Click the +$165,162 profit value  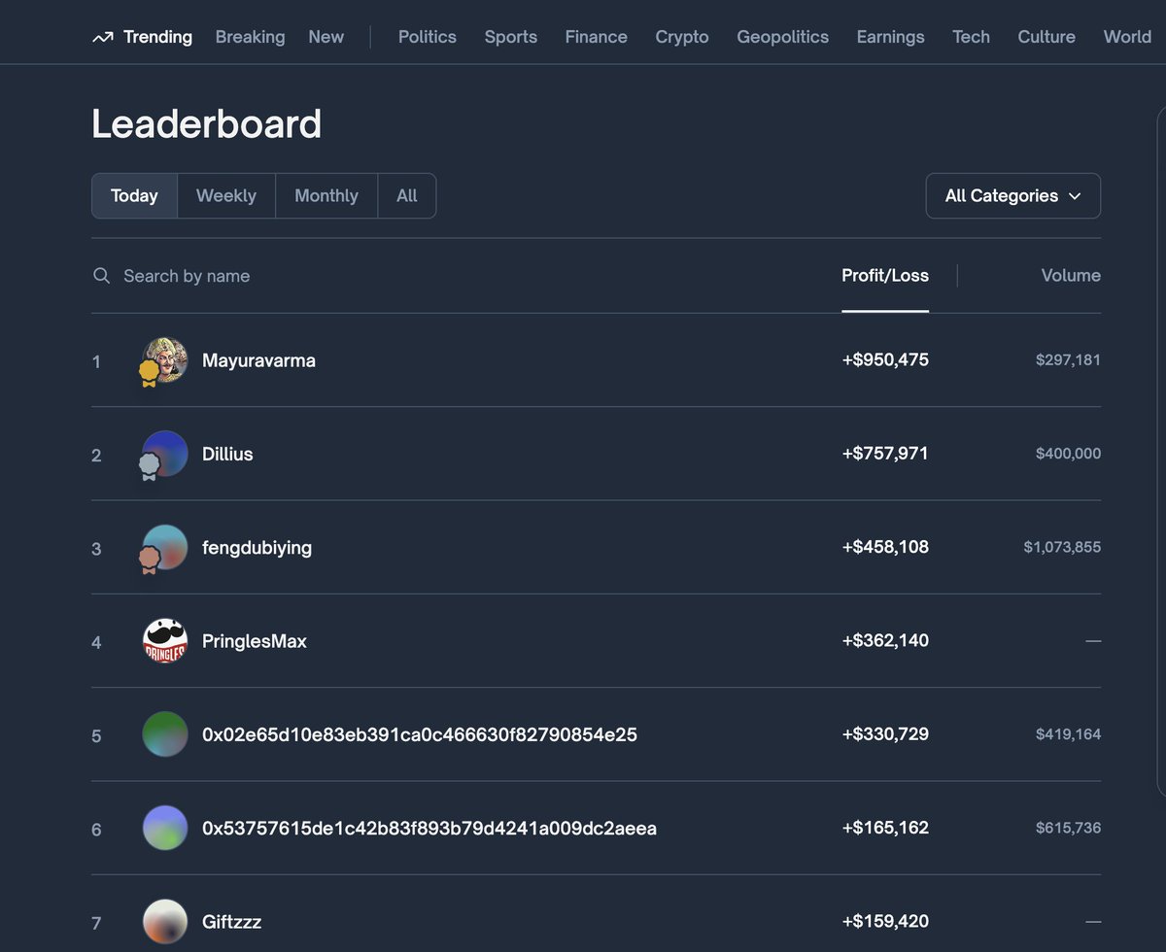coord(885,829)
